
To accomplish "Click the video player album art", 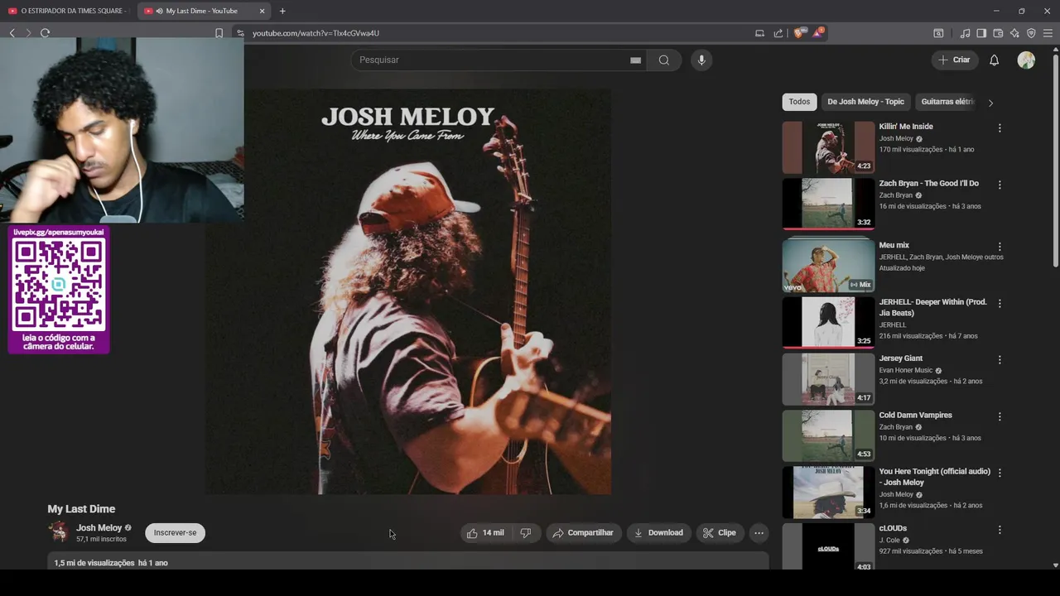I will click(408, 291).
